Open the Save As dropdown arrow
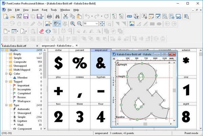 pyautogui.click(x=43, y=17)
